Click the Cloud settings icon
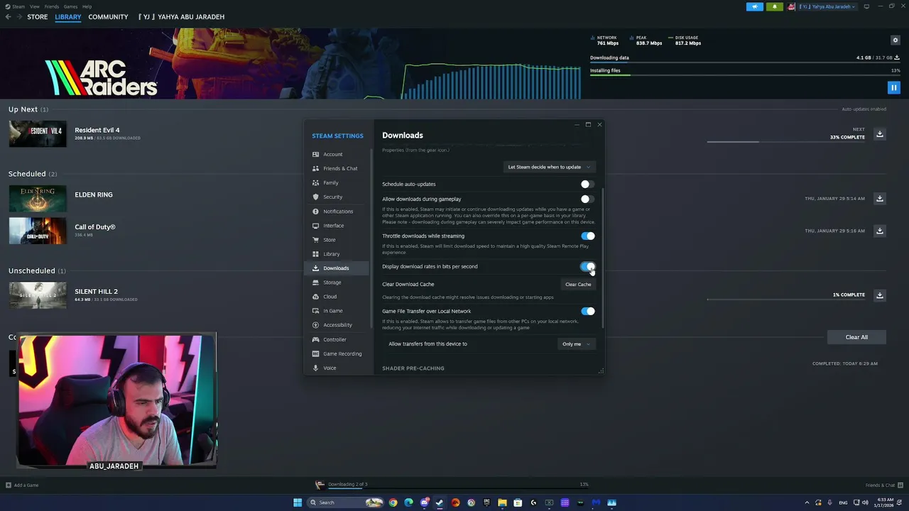Image resolution: width=909 pixels, height=511 pixels. (315, 297)
